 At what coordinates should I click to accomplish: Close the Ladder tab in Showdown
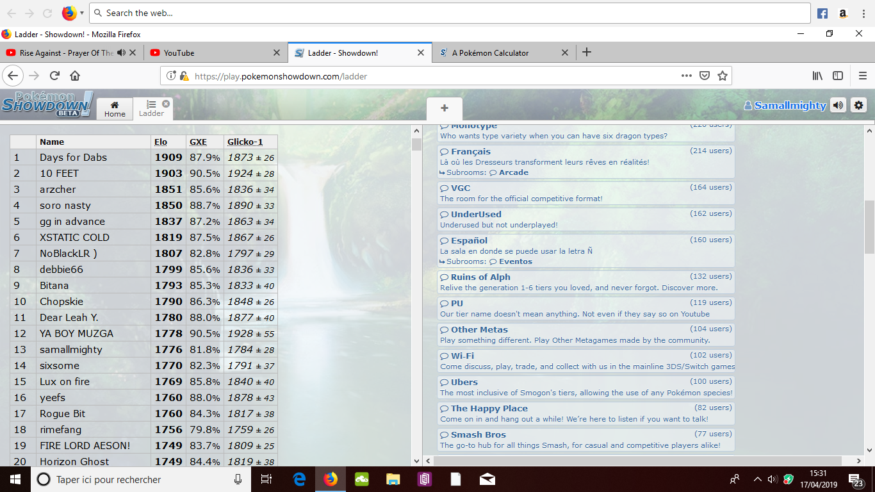click(x=166, y=103)
